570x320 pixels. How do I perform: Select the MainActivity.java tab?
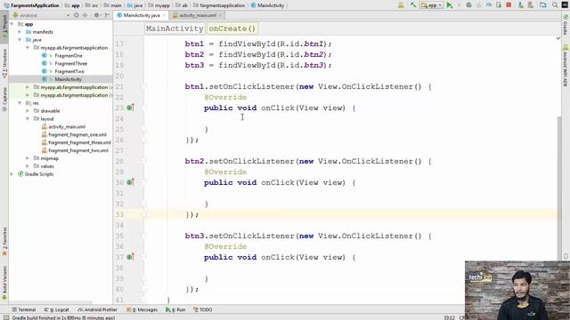(x=141, y=15)
